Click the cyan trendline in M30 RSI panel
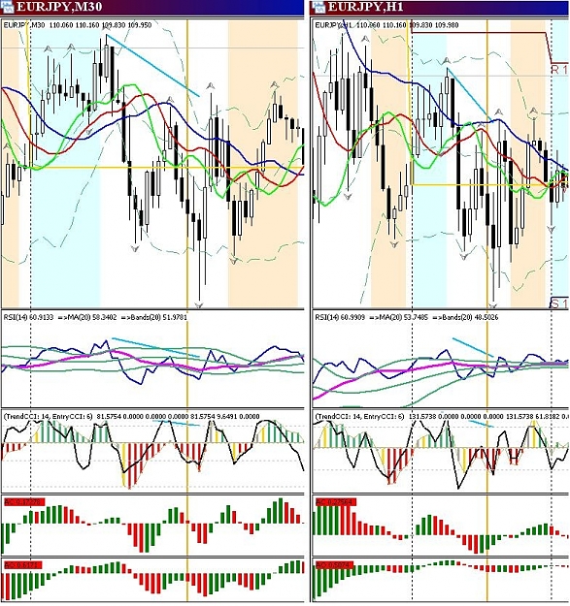This screenshot has height=606, width=570. click(155, 347)
